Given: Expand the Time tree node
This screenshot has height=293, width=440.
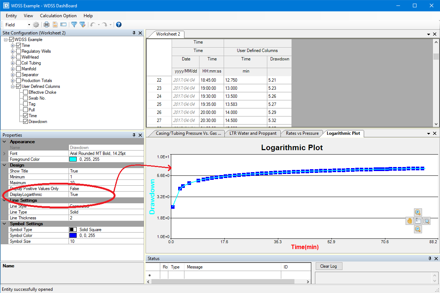Looking at the screenshot, I should click(x=13, y=45).
